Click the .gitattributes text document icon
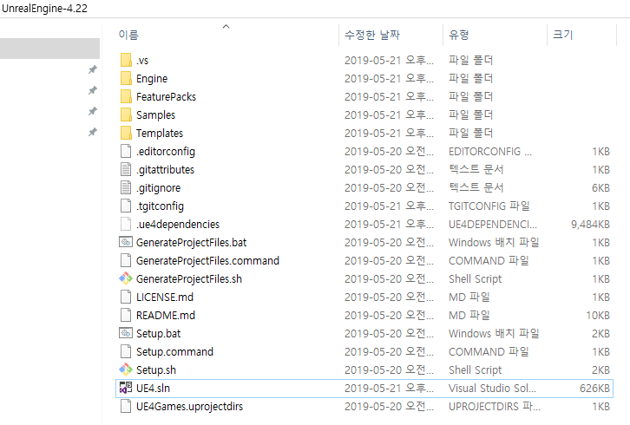 [x=126, y=169]
